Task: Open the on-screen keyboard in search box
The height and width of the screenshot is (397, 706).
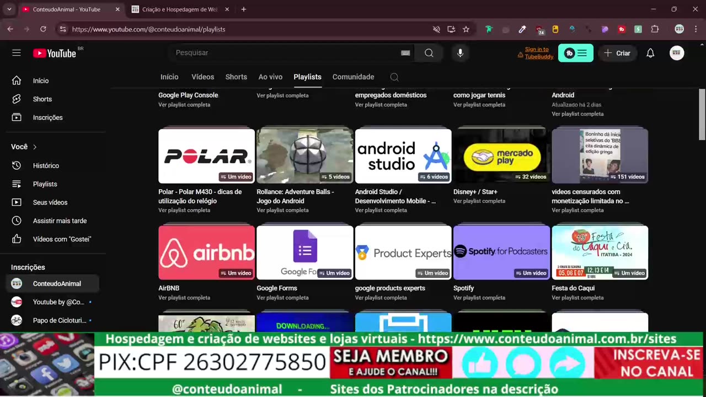Action: (x=405, y=53)
